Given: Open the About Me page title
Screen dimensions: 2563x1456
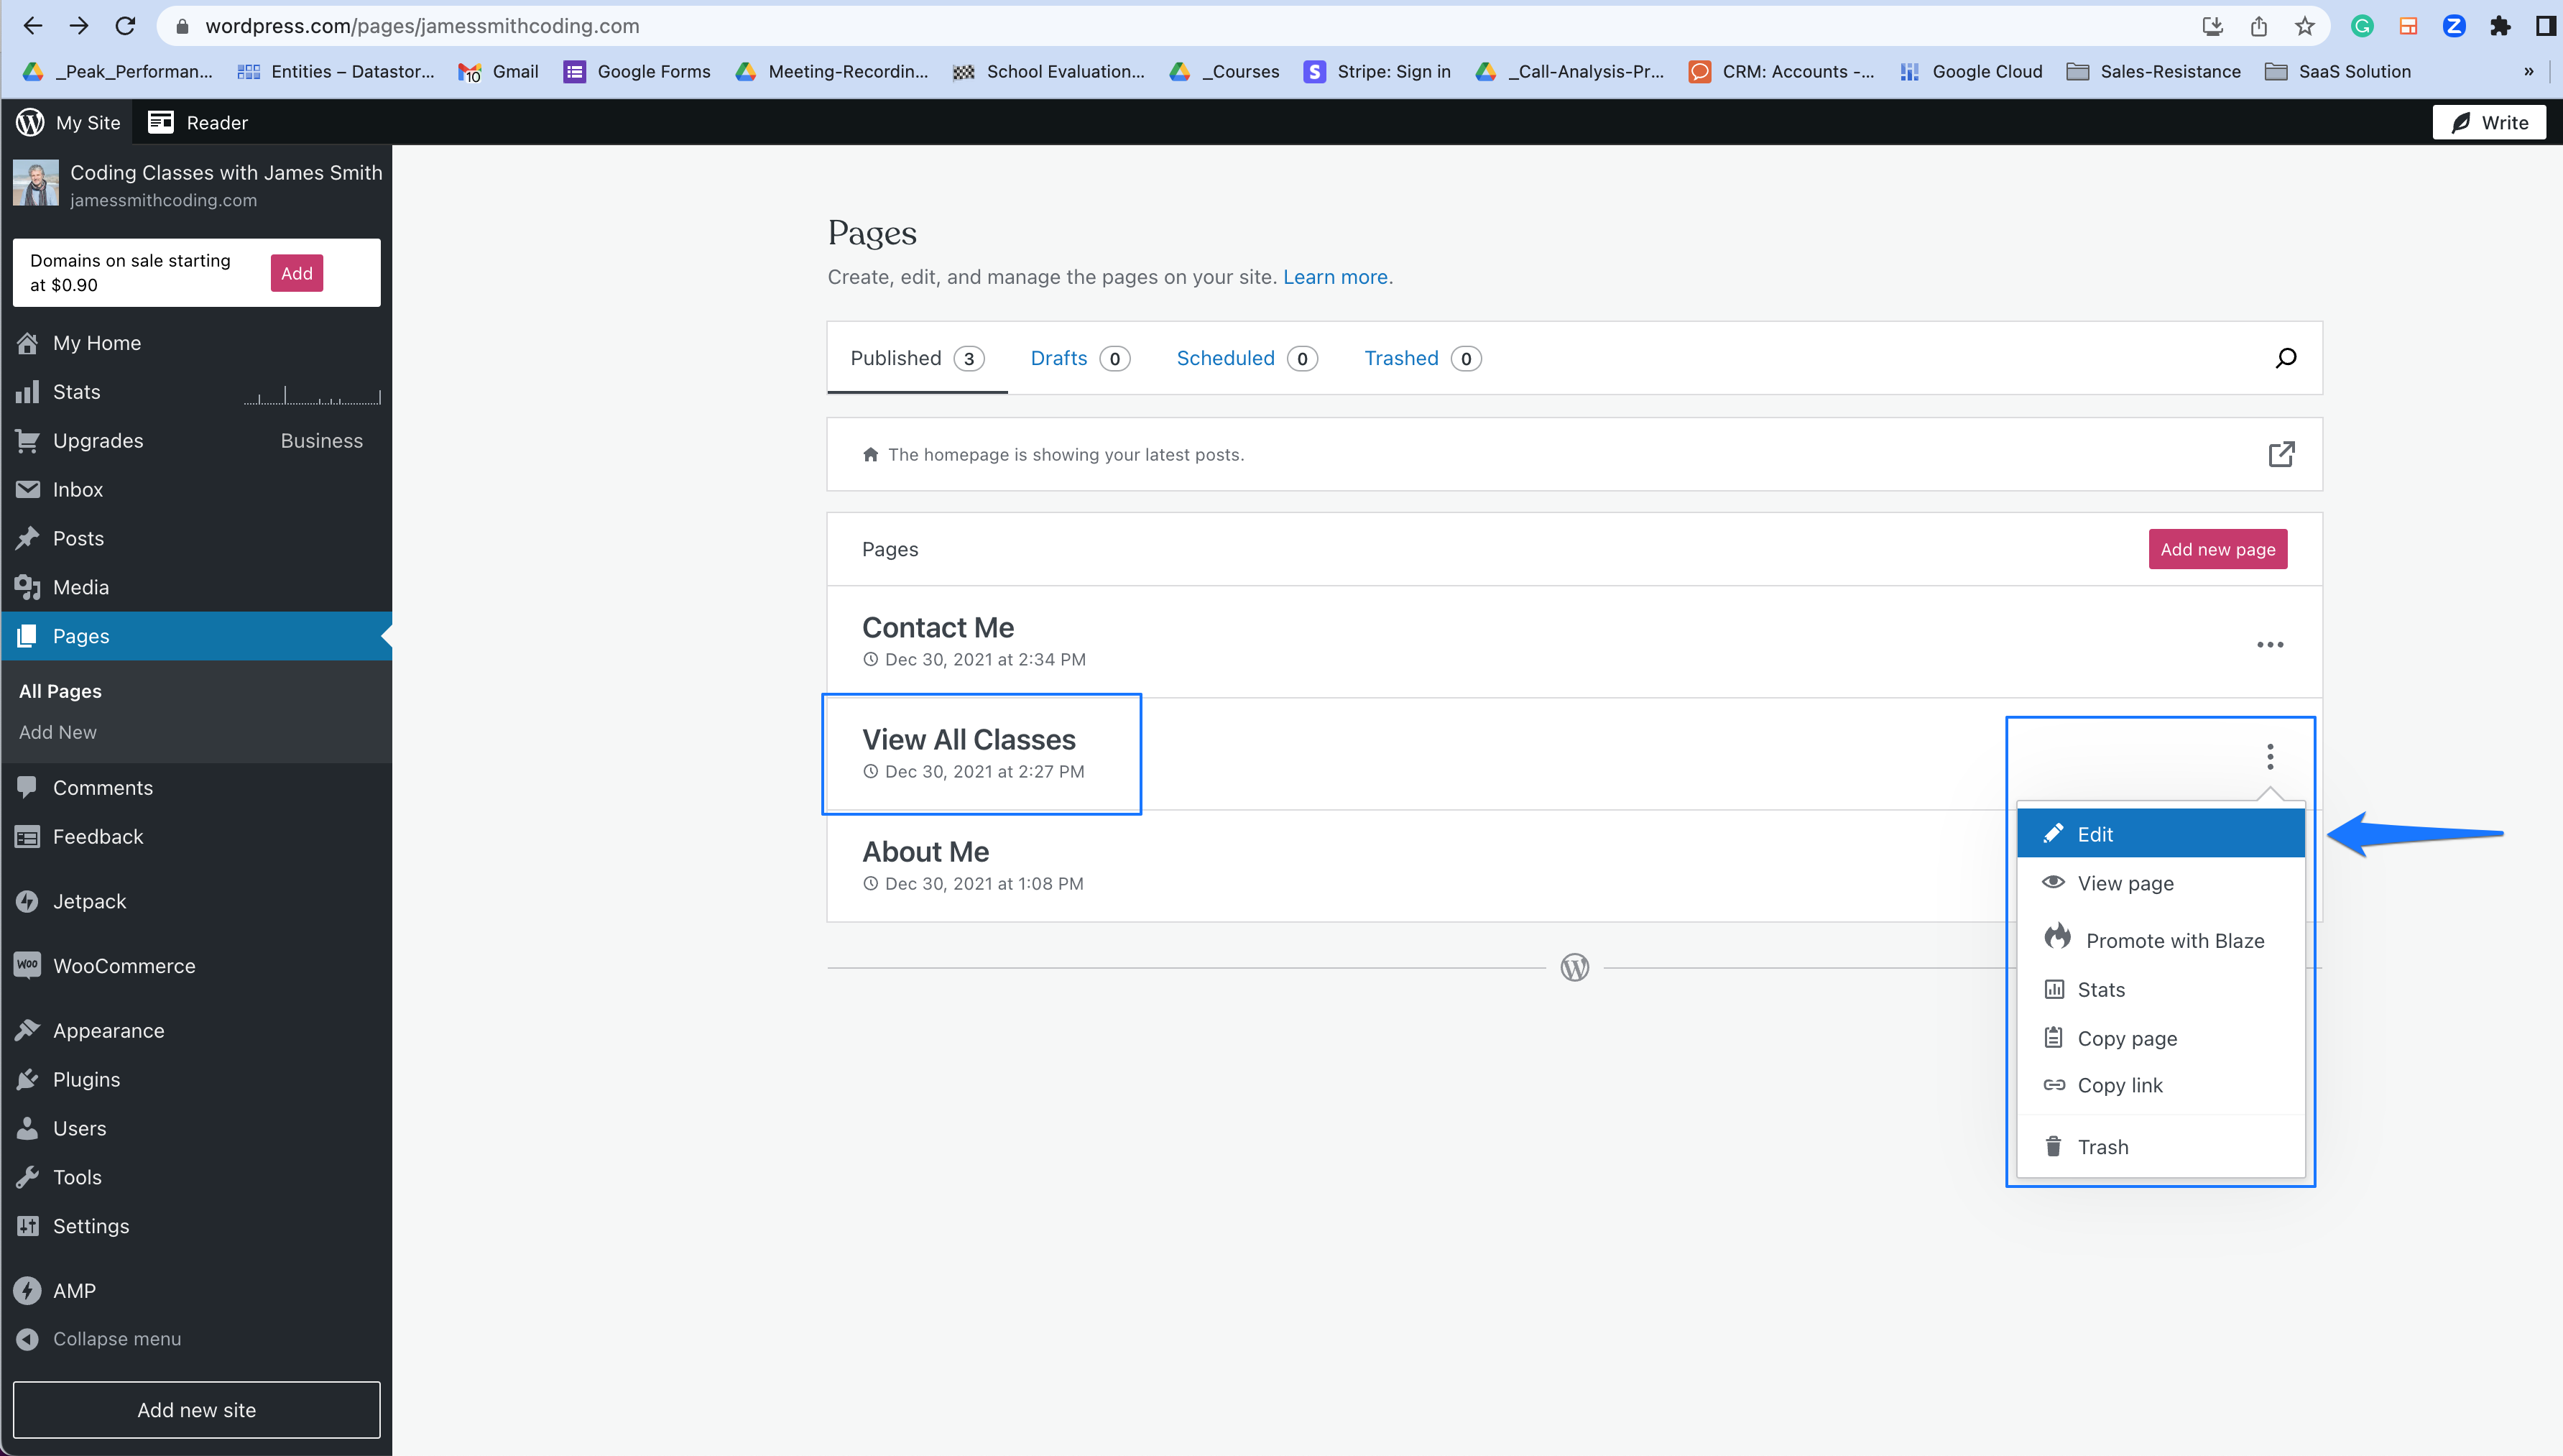Looking at the screenshot, I should (x=925, y=851).
